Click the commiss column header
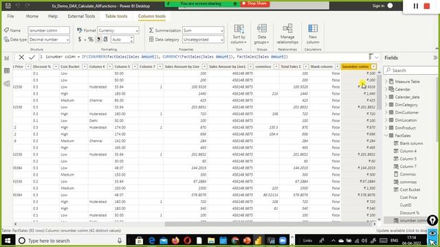This screenshot has width=440, height=247. point(263,67)
